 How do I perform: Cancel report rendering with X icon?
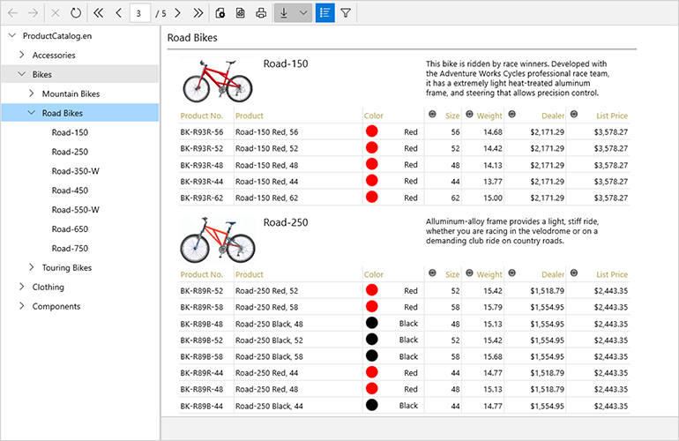pos(55,13)
